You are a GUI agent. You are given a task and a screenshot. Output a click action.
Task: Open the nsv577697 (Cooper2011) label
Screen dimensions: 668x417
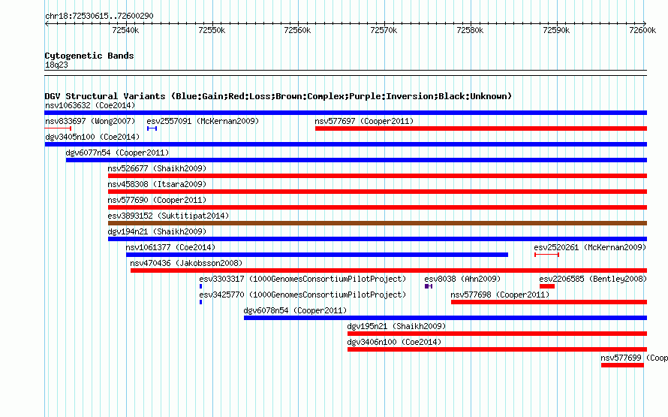point(364,121)
